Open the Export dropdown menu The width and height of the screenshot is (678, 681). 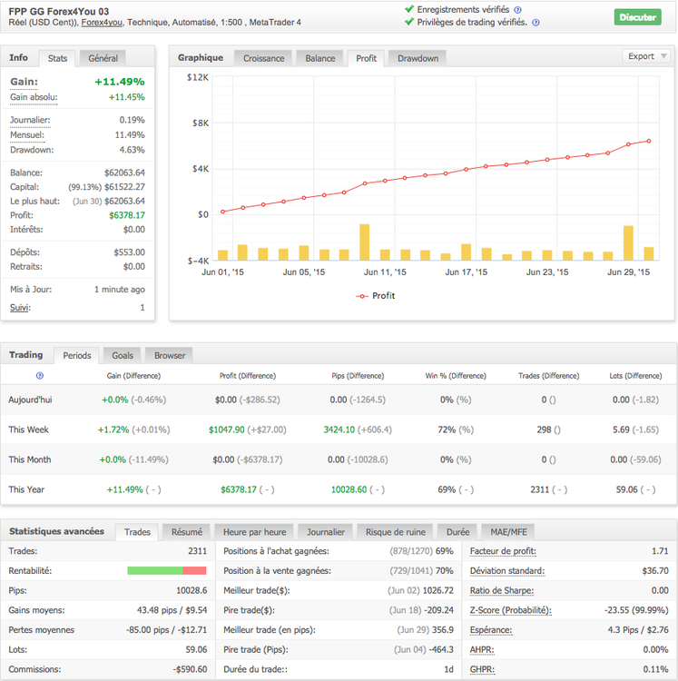click(646, 56)
